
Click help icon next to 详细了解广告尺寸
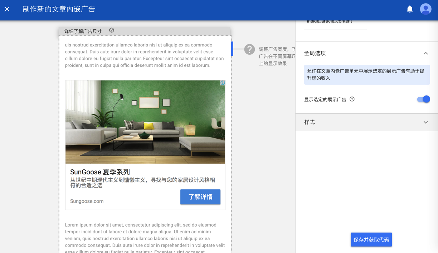pos(112,30)
